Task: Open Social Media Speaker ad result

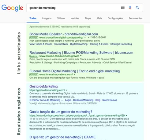Action: pyautogui.click(x=64, y=34)
